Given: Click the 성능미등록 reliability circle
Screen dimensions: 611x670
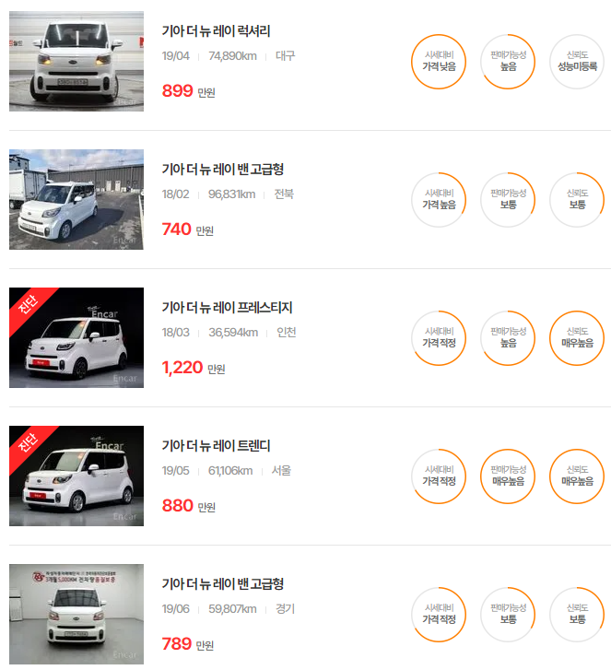Looking at the screenshot, I should (x=577, y=62).
